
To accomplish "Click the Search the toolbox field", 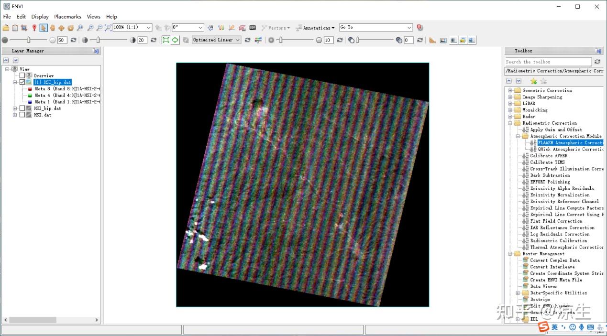I will coord(548,62).
